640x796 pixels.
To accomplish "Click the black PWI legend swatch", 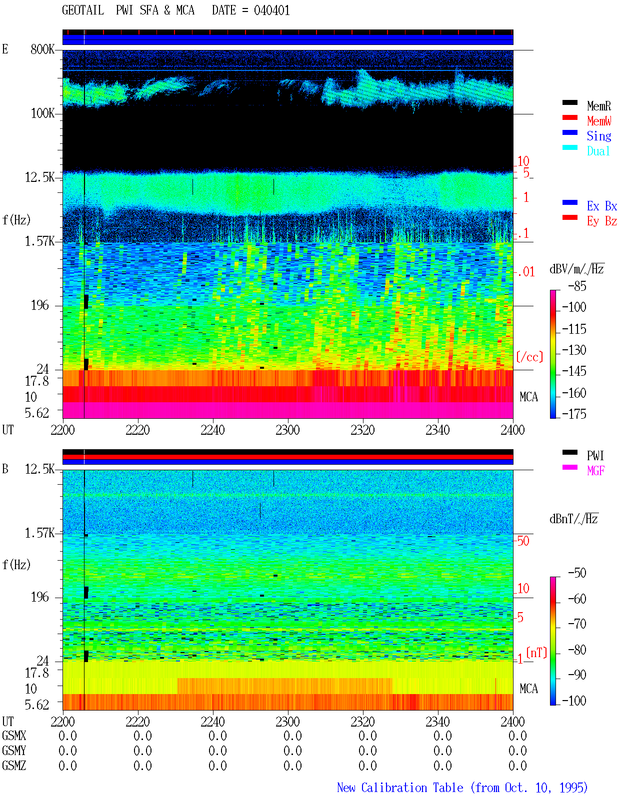I will [570, 452].
